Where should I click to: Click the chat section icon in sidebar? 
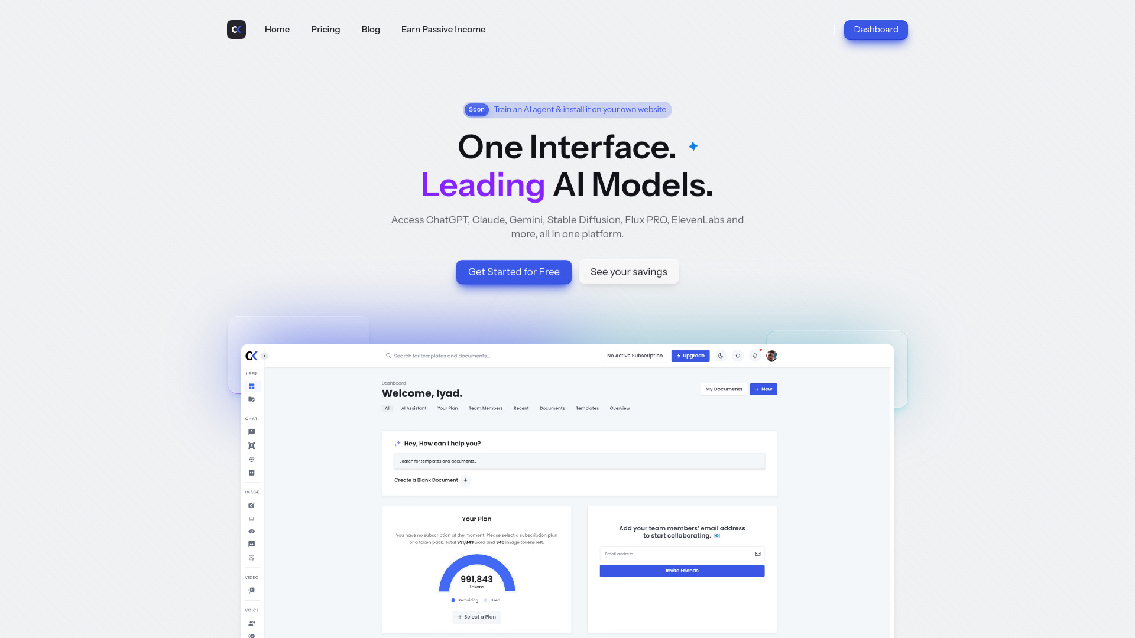tap(252, 432)
